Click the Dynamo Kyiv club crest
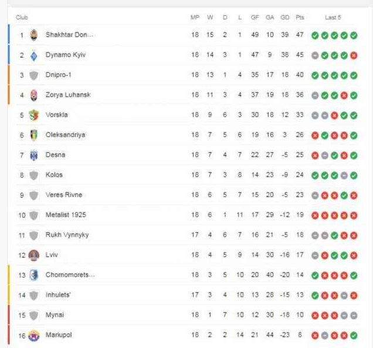Image resolution: width=373 pixels, height=348 pixels. tap(34, 55)
